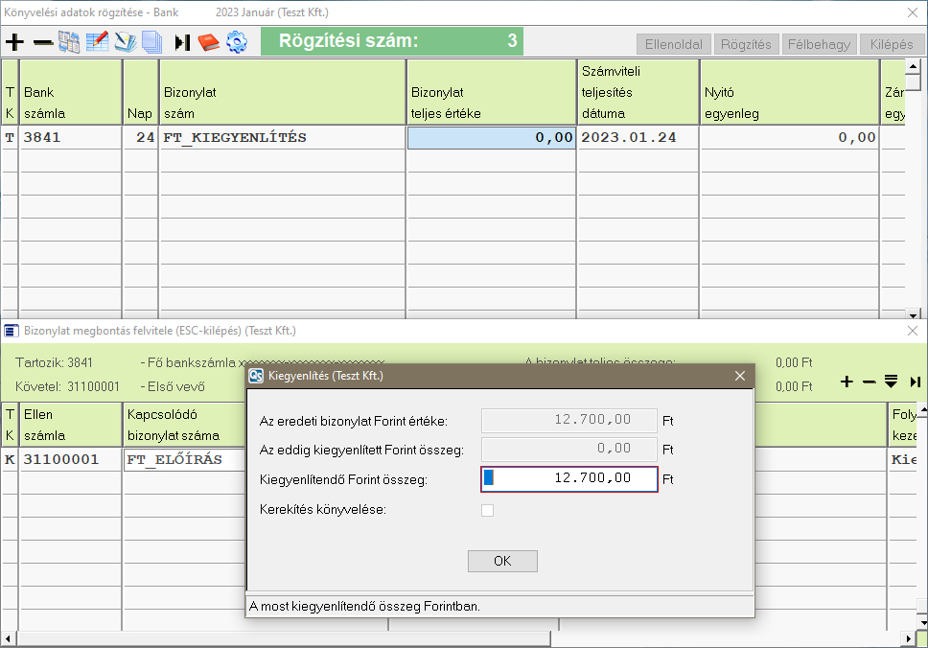Select the Bizonylat teljes értéke cell showing 0,00
Image resolution: width=928 pixels, height=648 pixels.
(x=491, y=137)
